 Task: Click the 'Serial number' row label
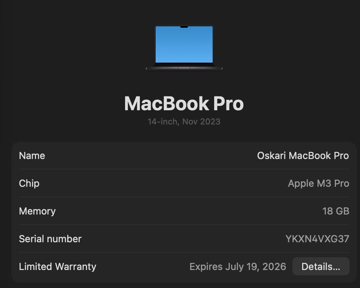pyautogui.click(x=50, y=239)
